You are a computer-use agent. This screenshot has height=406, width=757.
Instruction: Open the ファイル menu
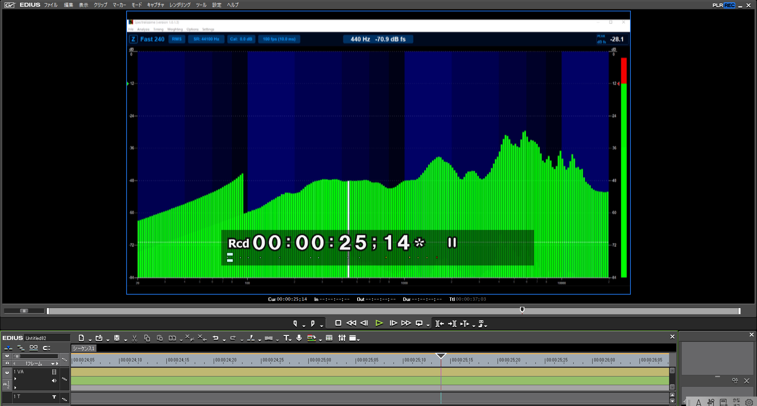(x=50, y=5)
